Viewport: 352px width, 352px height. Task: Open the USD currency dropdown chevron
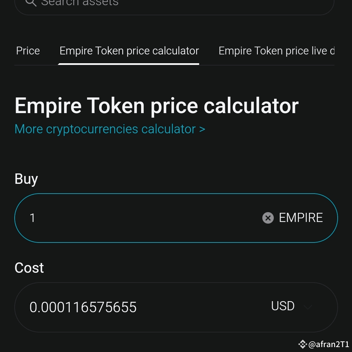pyautogui.click(x=308, y=307)
